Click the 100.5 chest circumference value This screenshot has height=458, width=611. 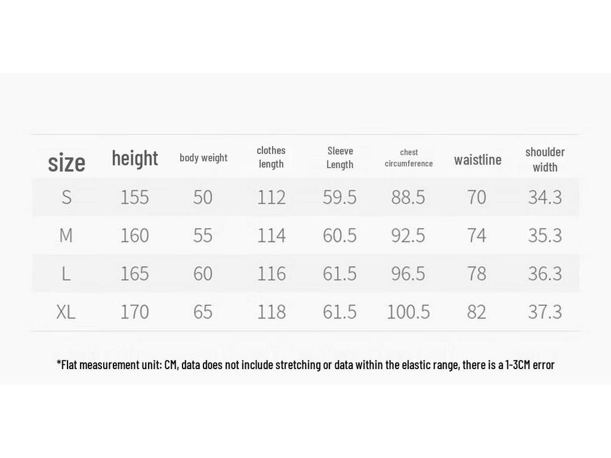[x=408, y=312]
